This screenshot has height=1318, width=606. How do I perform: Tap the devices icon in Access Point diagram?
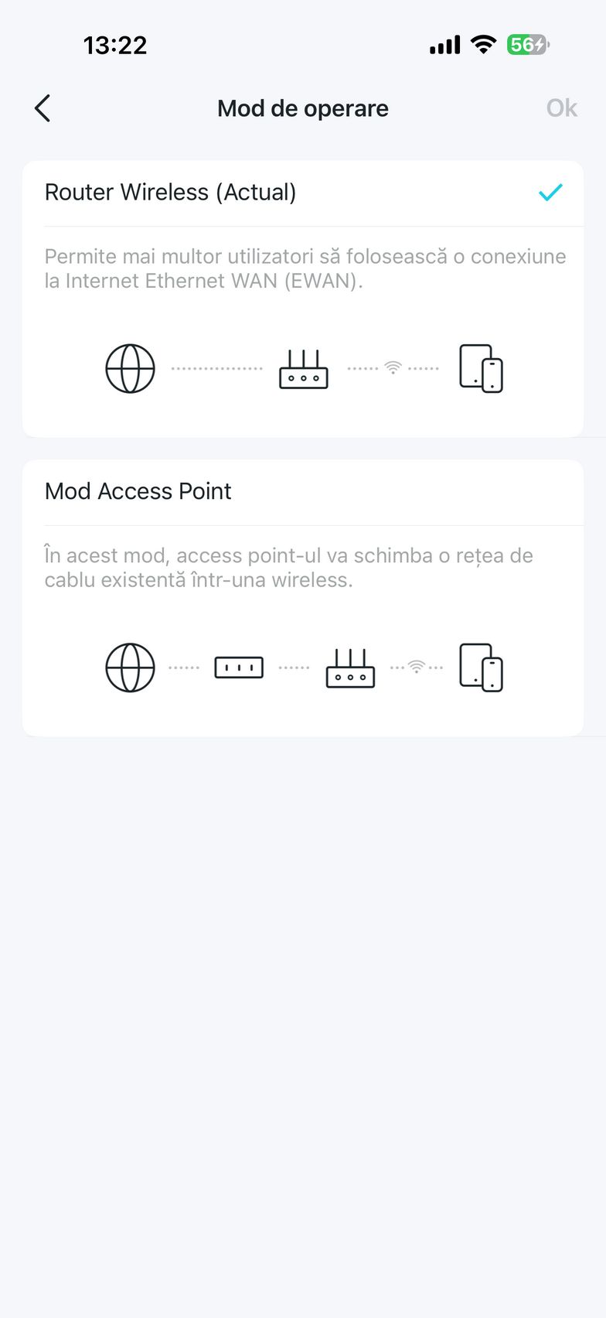tap(481, 668)
